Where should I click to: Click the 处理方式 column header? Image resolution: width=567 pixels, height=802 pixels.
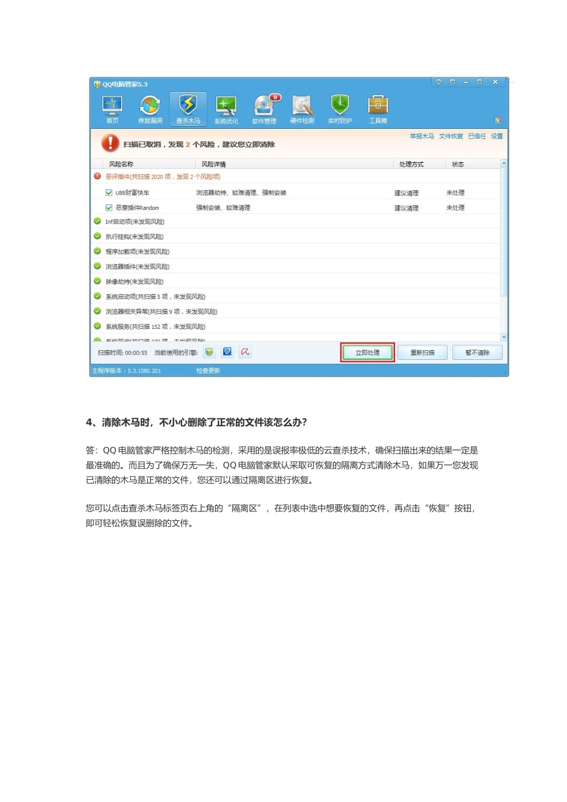pos(411,164)
